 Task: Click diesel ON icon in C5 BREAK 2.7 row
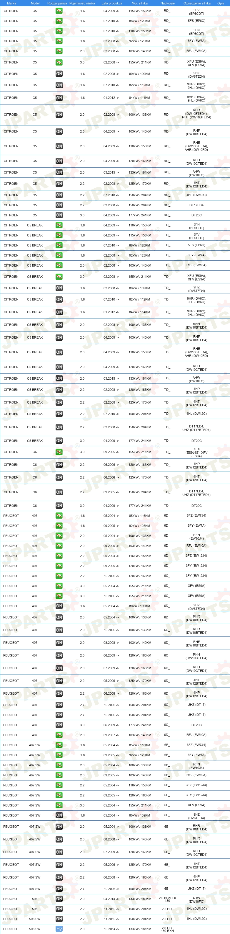pos(59,427)
